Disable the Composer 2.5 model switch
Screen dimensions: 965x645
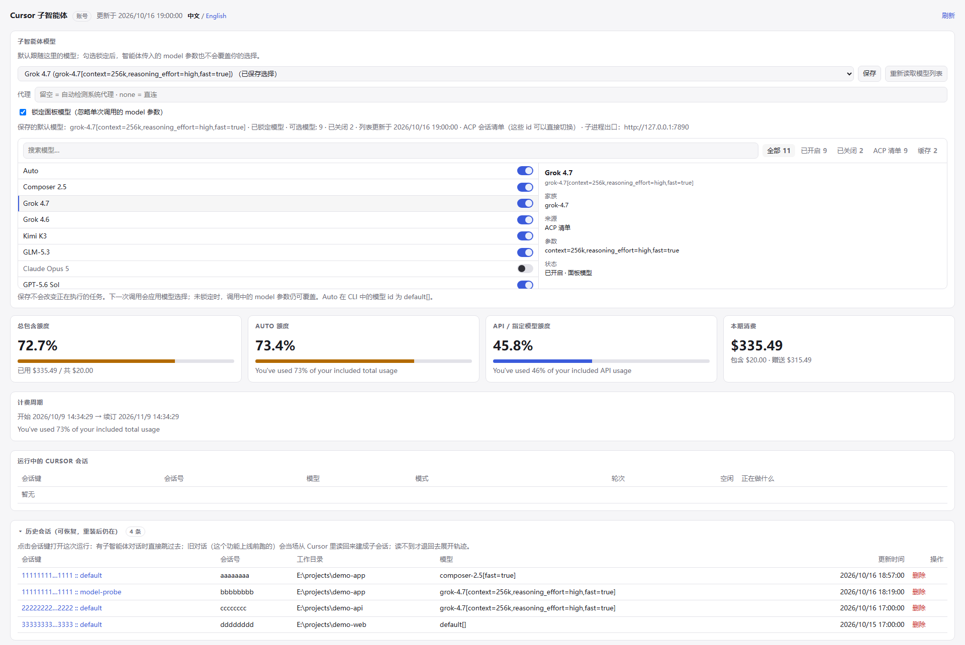point(525,187)
